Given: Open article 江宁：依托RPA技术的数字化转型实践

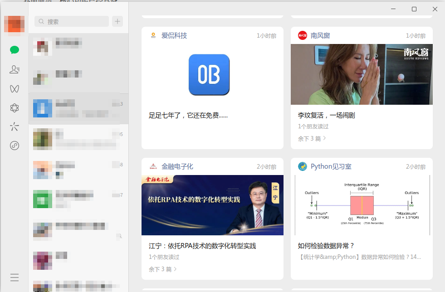Looking at the screenshot, I should 202,246.
